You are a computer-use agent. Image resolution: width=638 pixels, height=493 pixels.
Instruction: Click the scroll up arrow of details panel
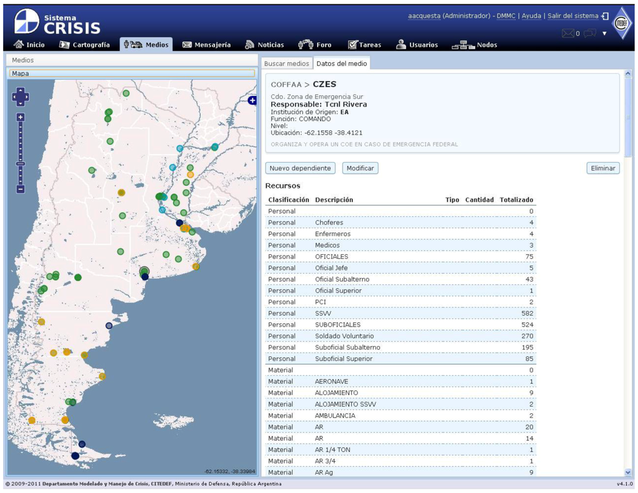pyautogui.click(x=628, y=74)
